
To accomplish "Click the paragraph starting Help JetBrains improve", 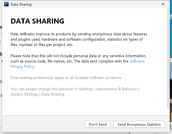I will coord(79,40).
